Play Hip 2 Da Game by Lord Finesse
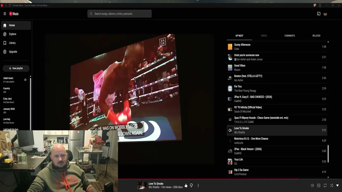 (x=277, y=172)
